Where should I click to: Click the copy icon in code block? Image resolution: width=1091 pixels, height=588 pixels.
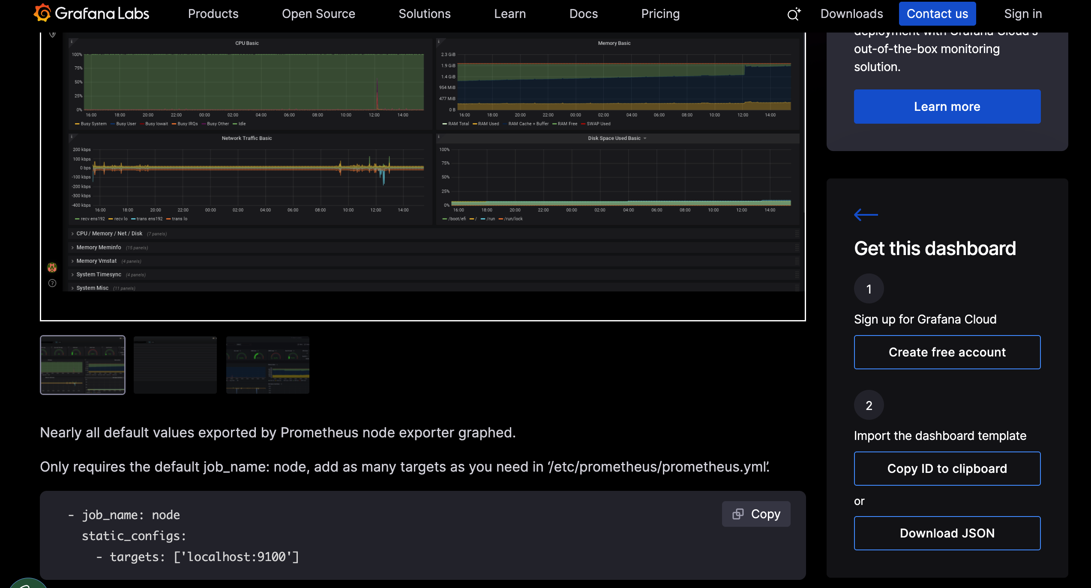pyautogui.click(x=738, y=514)
